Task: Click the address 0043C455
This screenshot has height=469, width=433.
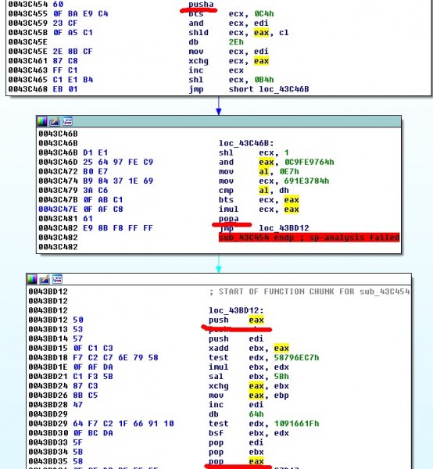Action: [x=28, y=14]
